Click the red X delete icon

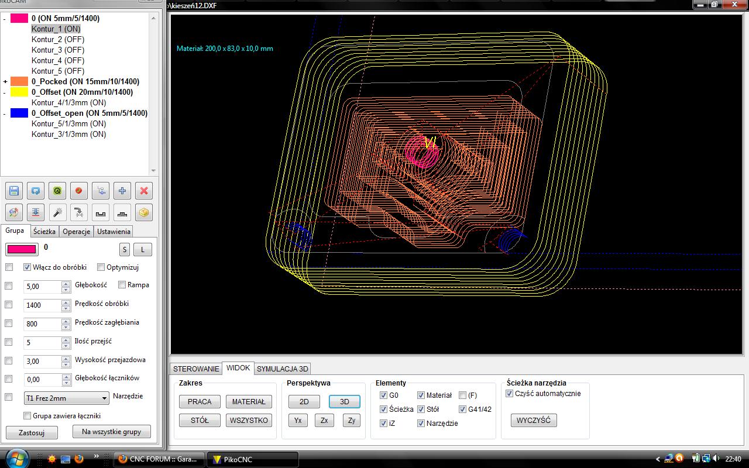point(144,191)
